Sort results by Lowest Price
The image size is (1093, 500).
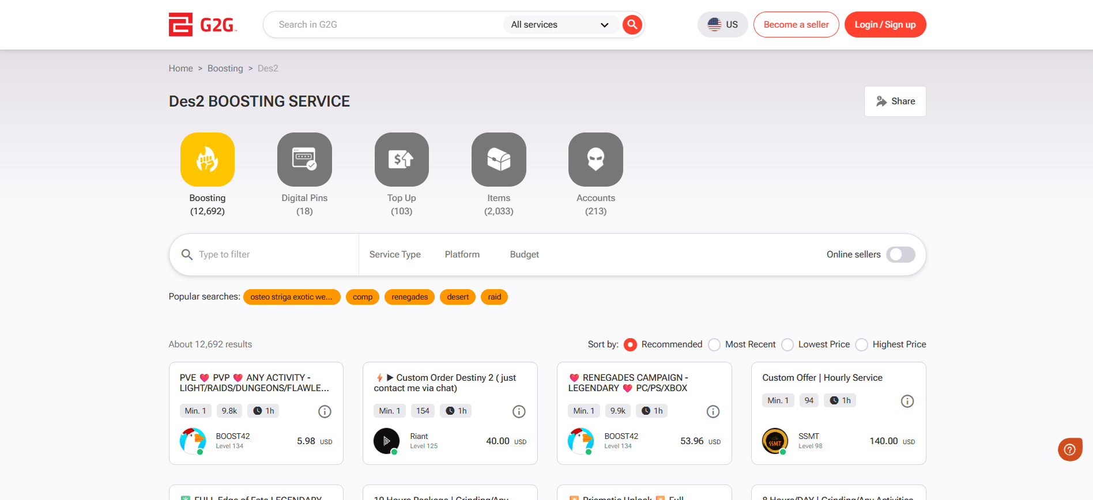pyautogui.click(x=788, y=344)
